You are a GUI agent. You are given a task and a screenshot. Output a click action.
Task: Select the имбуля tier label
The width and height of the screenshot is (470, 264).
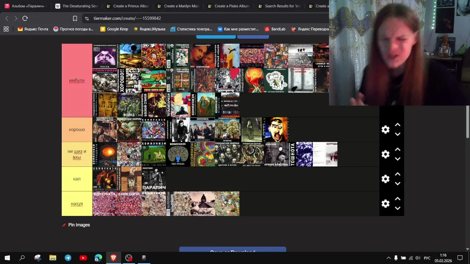tap(77, 80)
